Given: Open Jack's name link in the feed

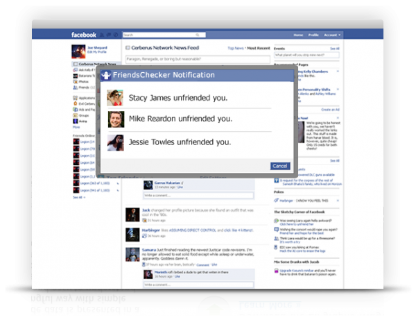Looking at the screenshot, I should tap(146, 210).
